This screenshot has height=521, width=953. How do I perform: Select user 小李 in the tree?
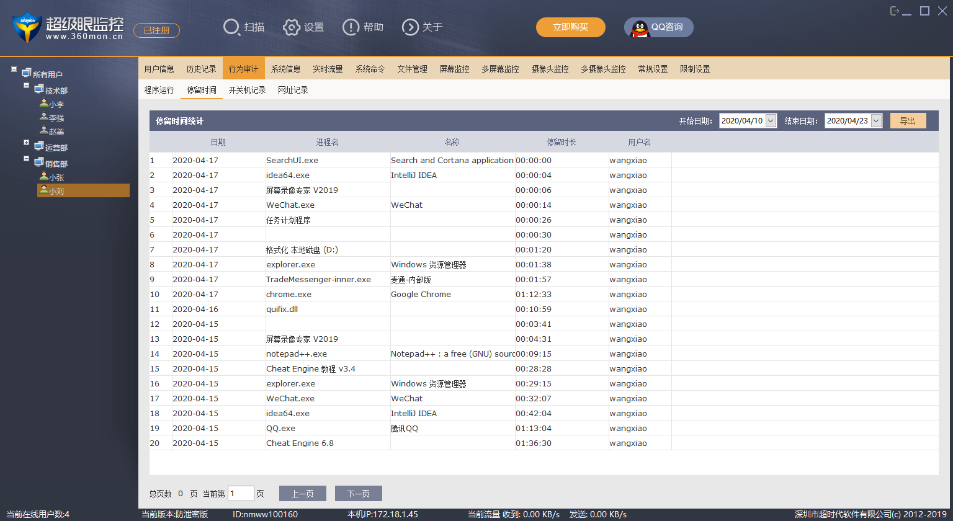coord(56,104)
